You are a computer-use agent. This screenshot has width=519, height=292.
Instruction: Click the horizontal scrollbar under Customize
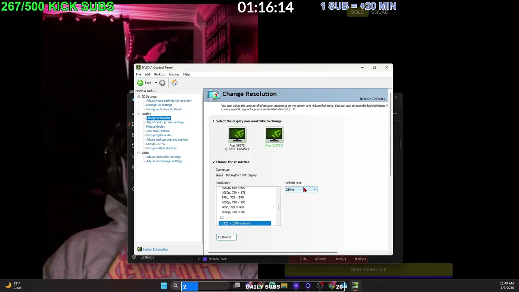click(x=273, y=252)
